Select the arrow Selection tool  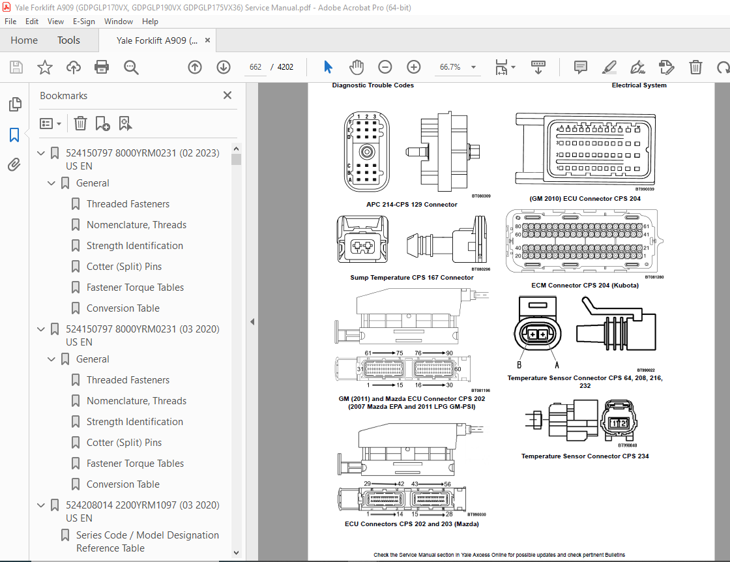(x=328, y=67)
